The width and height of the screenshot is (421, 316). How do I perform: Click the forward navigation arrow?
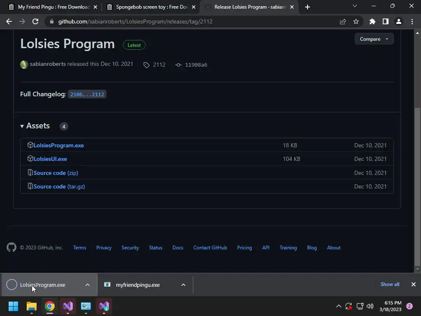tap(22, 21)
